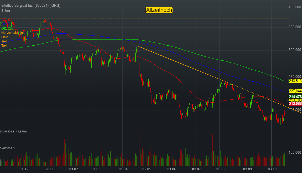The height and width of the screenshot is (173, 302).
Task: Click the yellow 'Allzeithoch' annotation label
Action: [159, 10]
